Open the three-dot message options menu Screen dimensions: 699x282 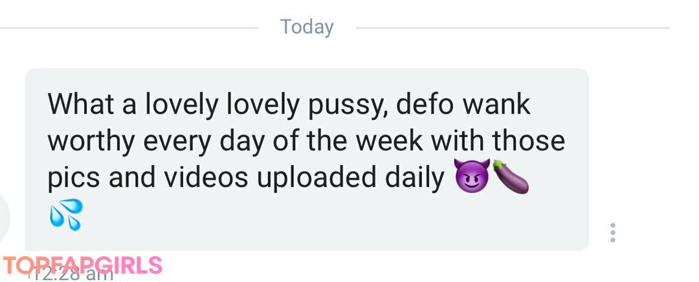[x=613, y=232]
